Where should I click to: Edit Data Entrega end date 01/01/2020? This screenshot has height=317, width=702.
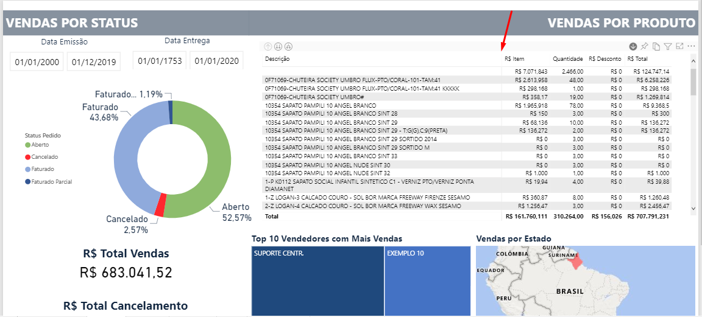217,60
